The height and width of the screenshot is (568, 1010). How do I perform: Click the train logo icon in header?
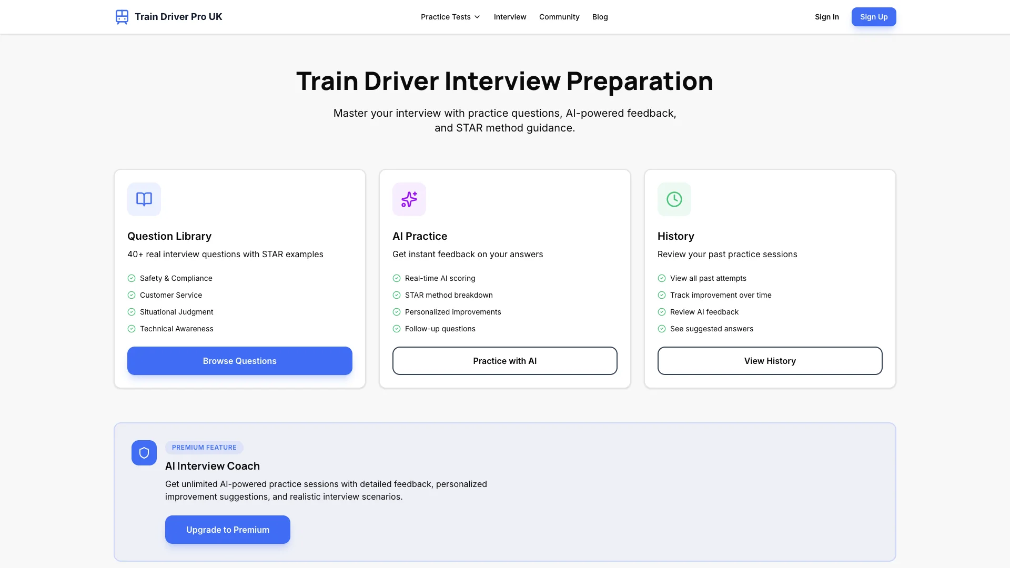pyautogui.click(x=122, y=17)
